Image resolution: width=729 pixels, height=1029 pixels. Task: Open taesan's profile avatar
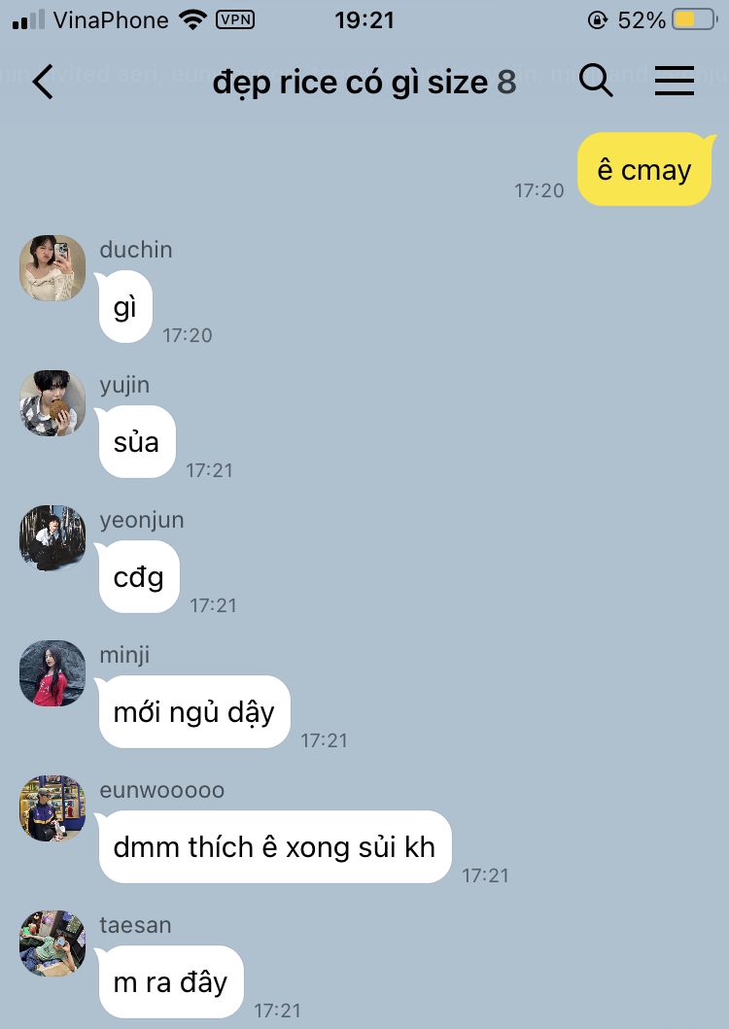pos(52,943)
